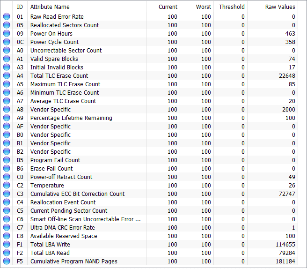Viewport: 307px width, 269px height.
Task: Click raw value 1 in C7 row
Action: [x=293, y=227]
